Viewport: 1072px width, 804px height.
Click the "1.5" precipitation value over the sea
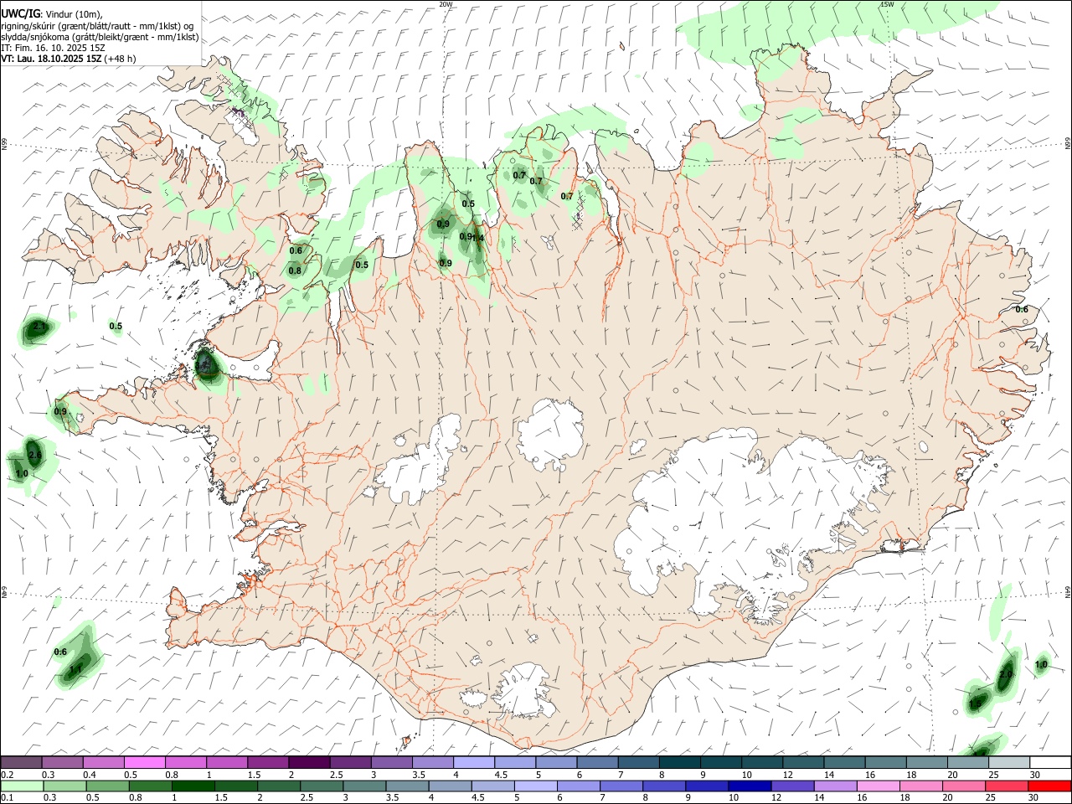(976, 704)
